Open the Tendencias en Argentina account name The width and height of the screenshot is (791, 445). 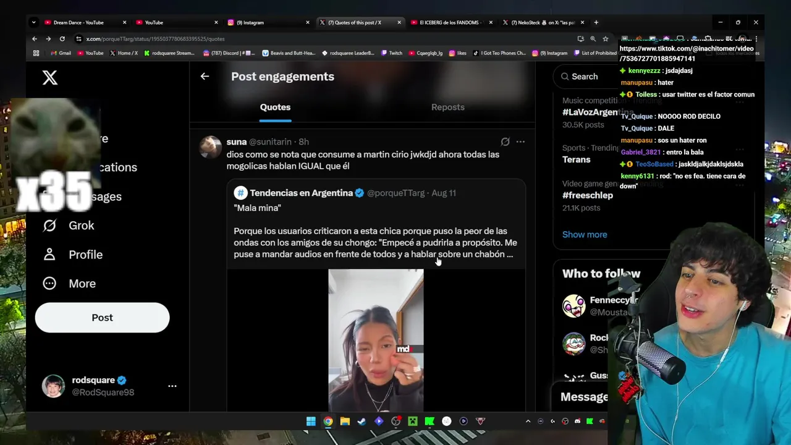(301, 193)
